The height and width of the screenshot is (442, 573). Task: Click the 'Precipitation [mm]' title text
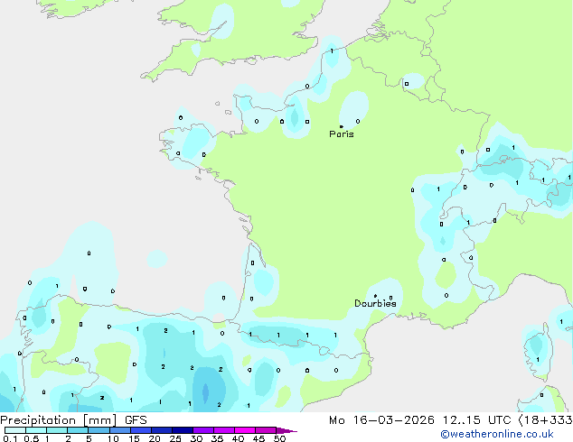(x=59, y=420)
